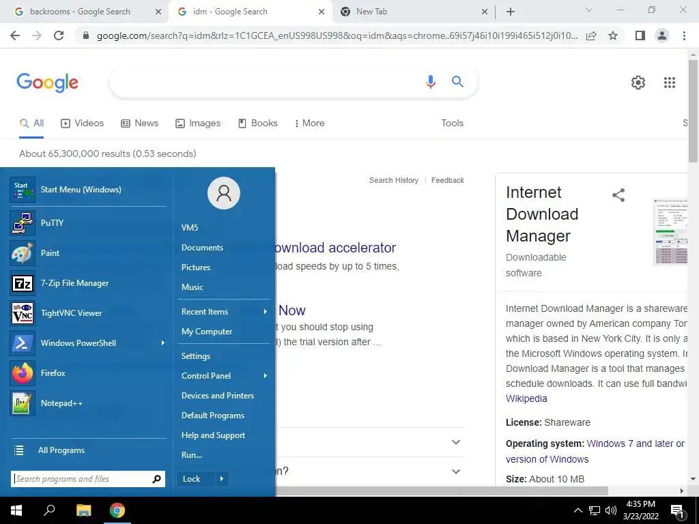
Task: Open Documents from the start menu
Action: (202, 247)
